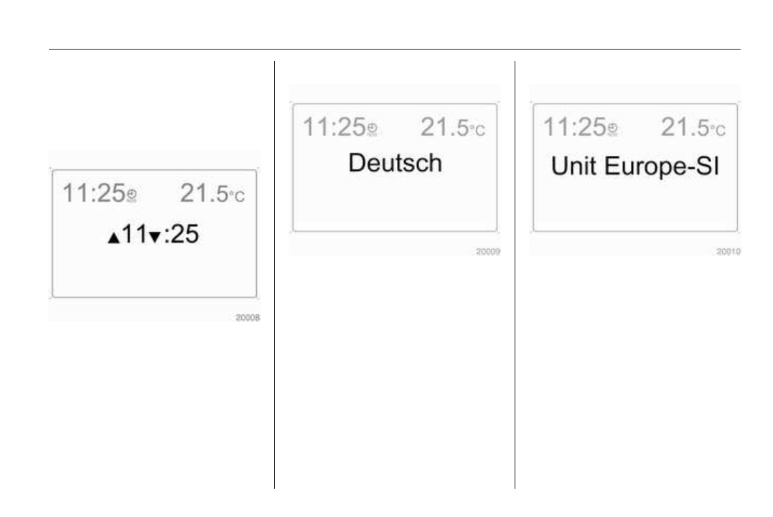Click the up arrow beside the hour value

click(x=113, y=239)
